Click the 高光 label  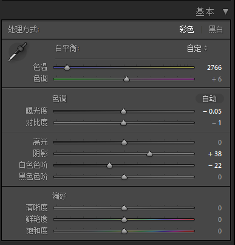click(40, 142)
